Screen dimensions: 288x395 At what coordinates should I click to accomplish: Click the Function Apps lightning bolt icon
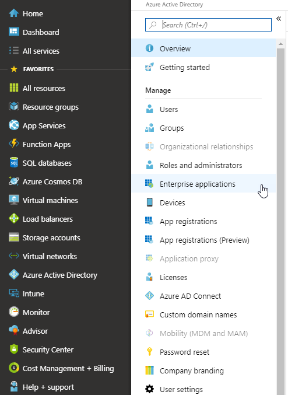pos(14,144)
